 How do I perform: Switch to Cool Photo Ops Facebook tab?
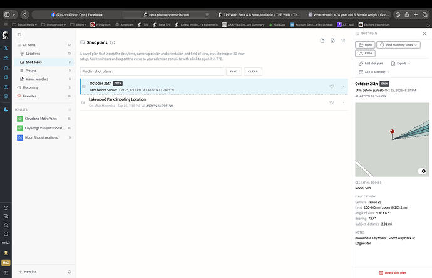click(x=77, y=15)
